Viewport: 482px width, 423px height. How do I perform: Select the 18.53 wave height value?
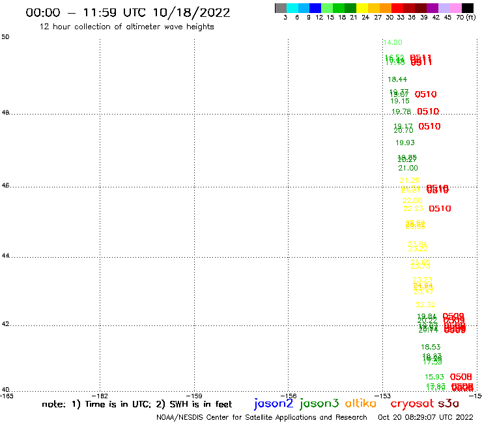point(431,347)
